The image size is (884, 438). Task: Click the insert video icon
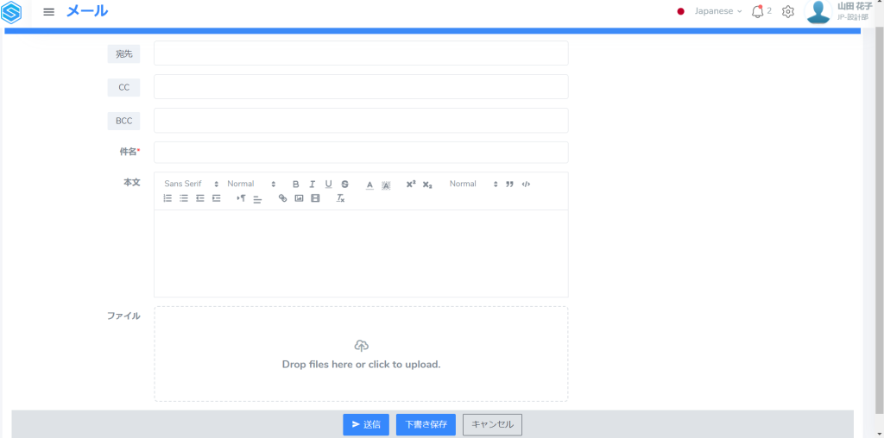click(315, 198)
